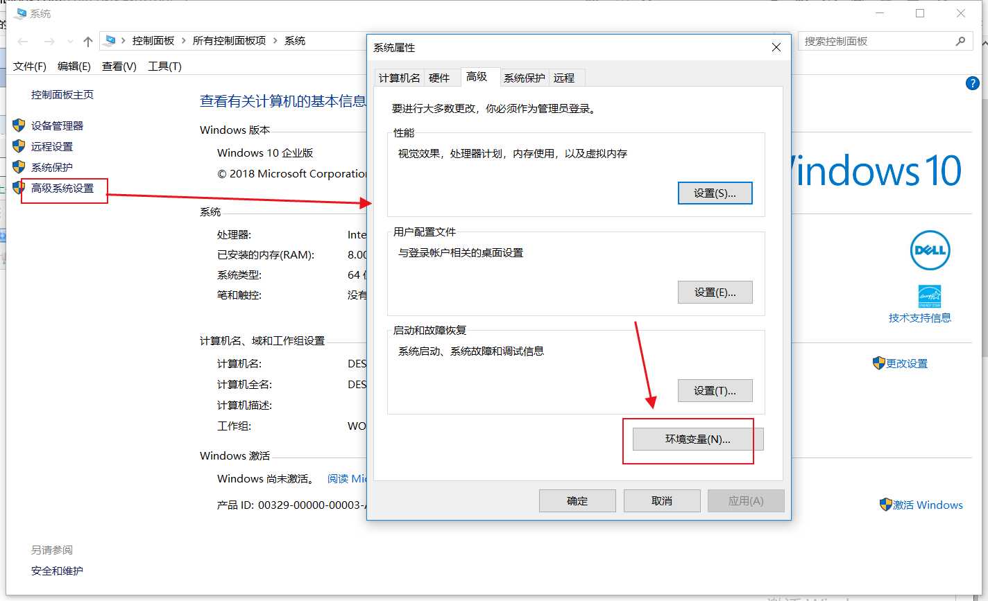
Task: Open 安全和维护 link
Action: (x=57, y=570)
